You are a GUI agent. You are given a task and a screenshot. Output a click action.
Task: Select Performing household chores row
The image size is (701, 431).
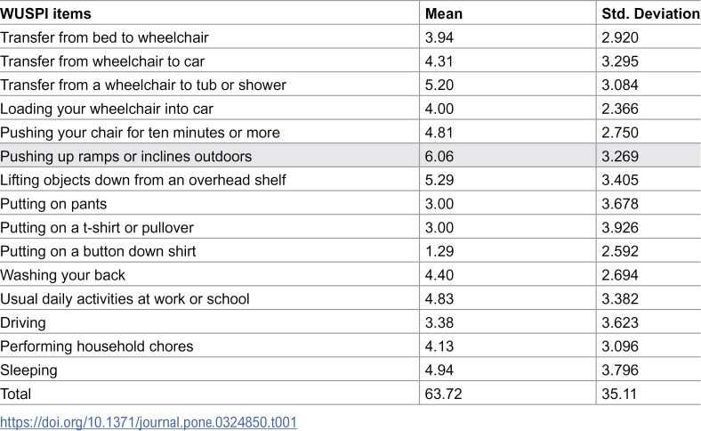click(350, 346)
